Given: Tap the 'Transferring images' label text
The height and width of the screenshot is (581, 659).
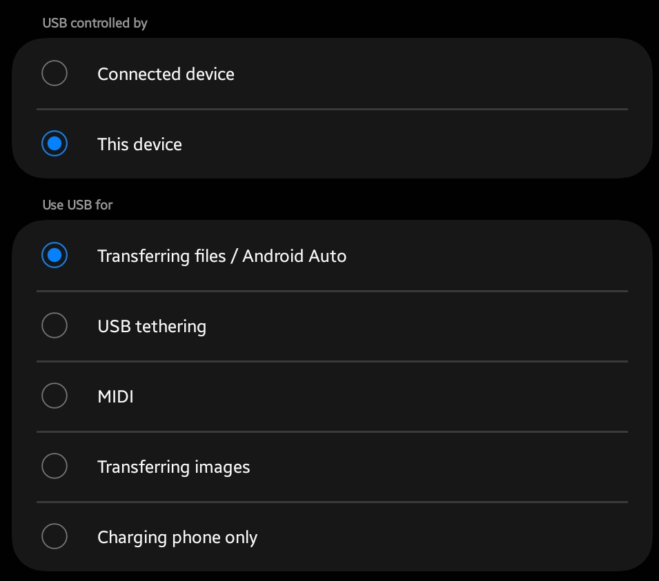Looking at the screenshot, I should [x=173, y=467].
